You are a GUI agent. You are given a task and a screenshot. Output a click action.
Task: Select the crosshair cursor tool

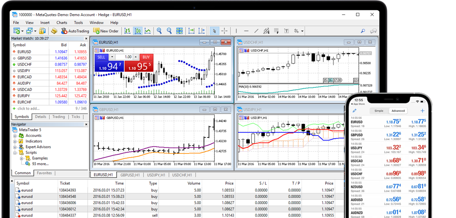click(x=225, y=31)
